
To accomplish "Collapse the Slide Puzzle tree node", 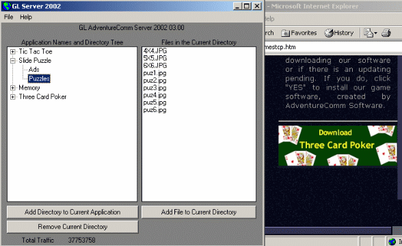I will 12,61.
